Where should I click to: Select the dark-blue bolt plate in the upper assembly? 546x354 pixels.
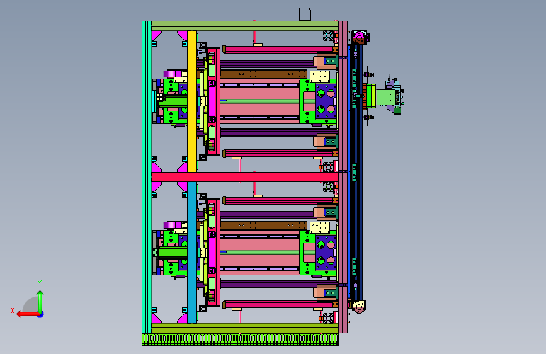[326, 101]
